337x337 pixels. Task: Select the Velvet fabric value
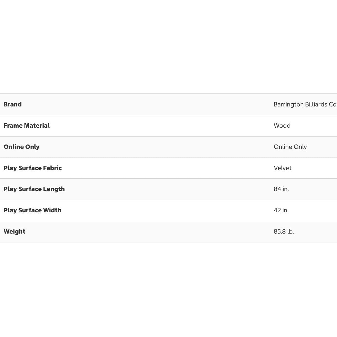282,168
